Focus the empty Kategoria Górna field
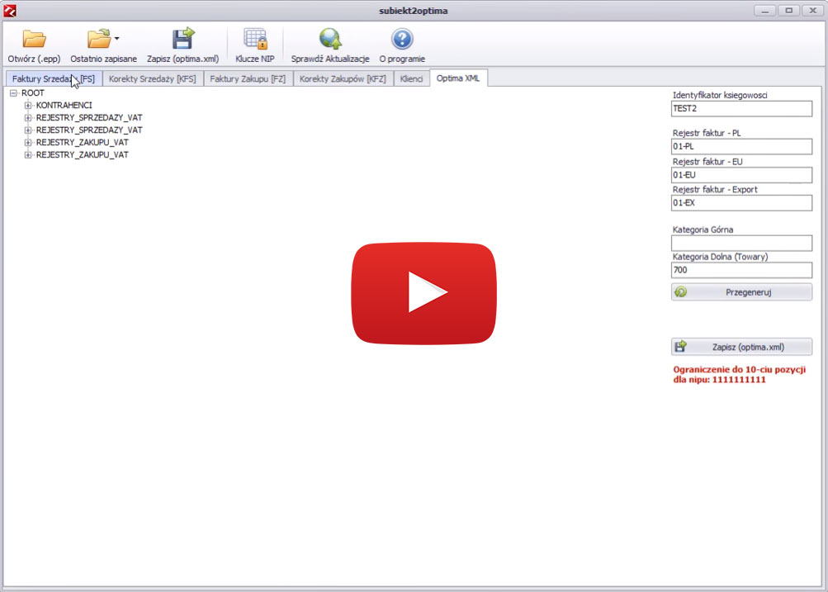Screen dimensions: 828x592 click(741, 244)
